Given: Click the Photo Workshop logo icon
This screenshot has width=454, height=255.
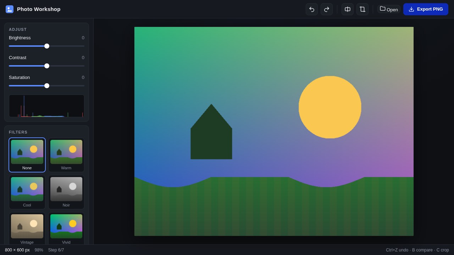Looking at the screenshot, I should click(10, 9).
